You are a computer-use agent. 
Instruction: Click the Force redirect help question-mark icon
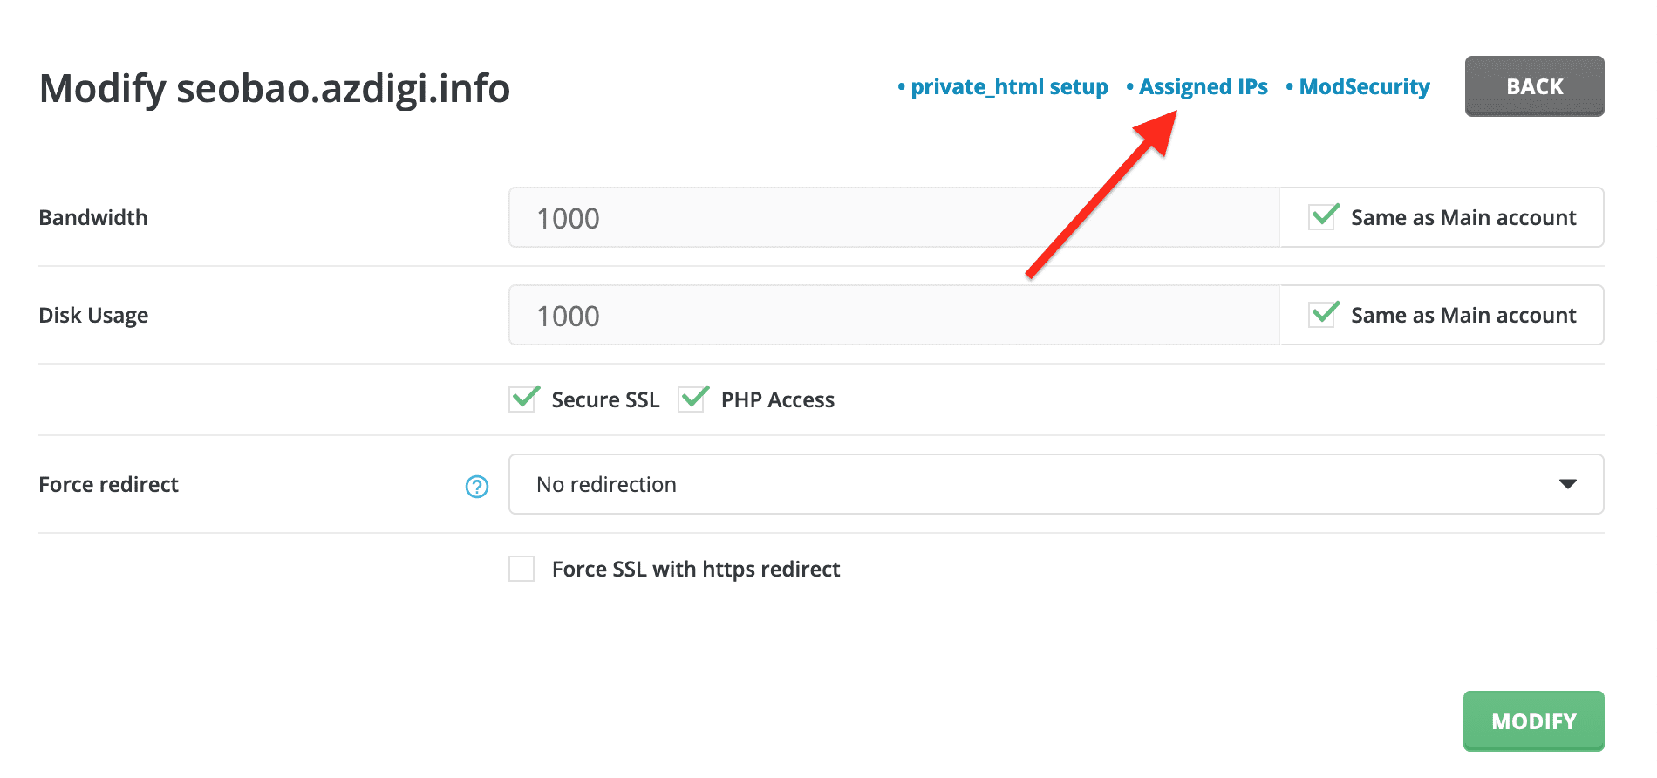[x=477, y=487]
